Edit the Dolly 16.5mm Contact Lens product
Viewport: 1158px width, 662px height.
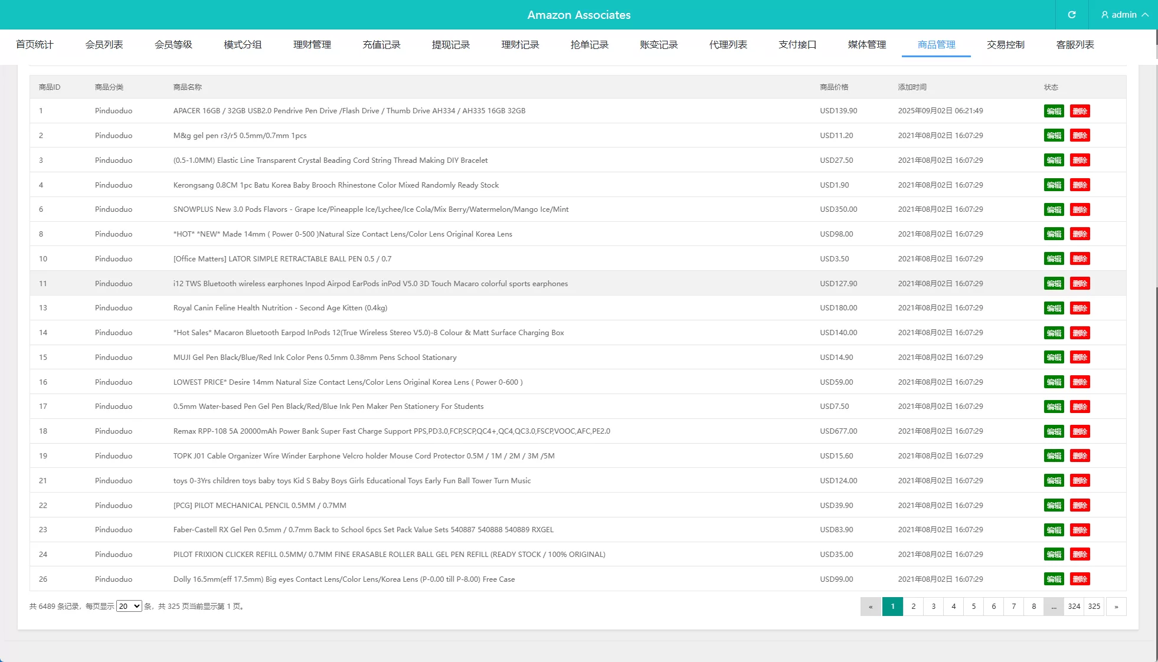[1054, 579]
